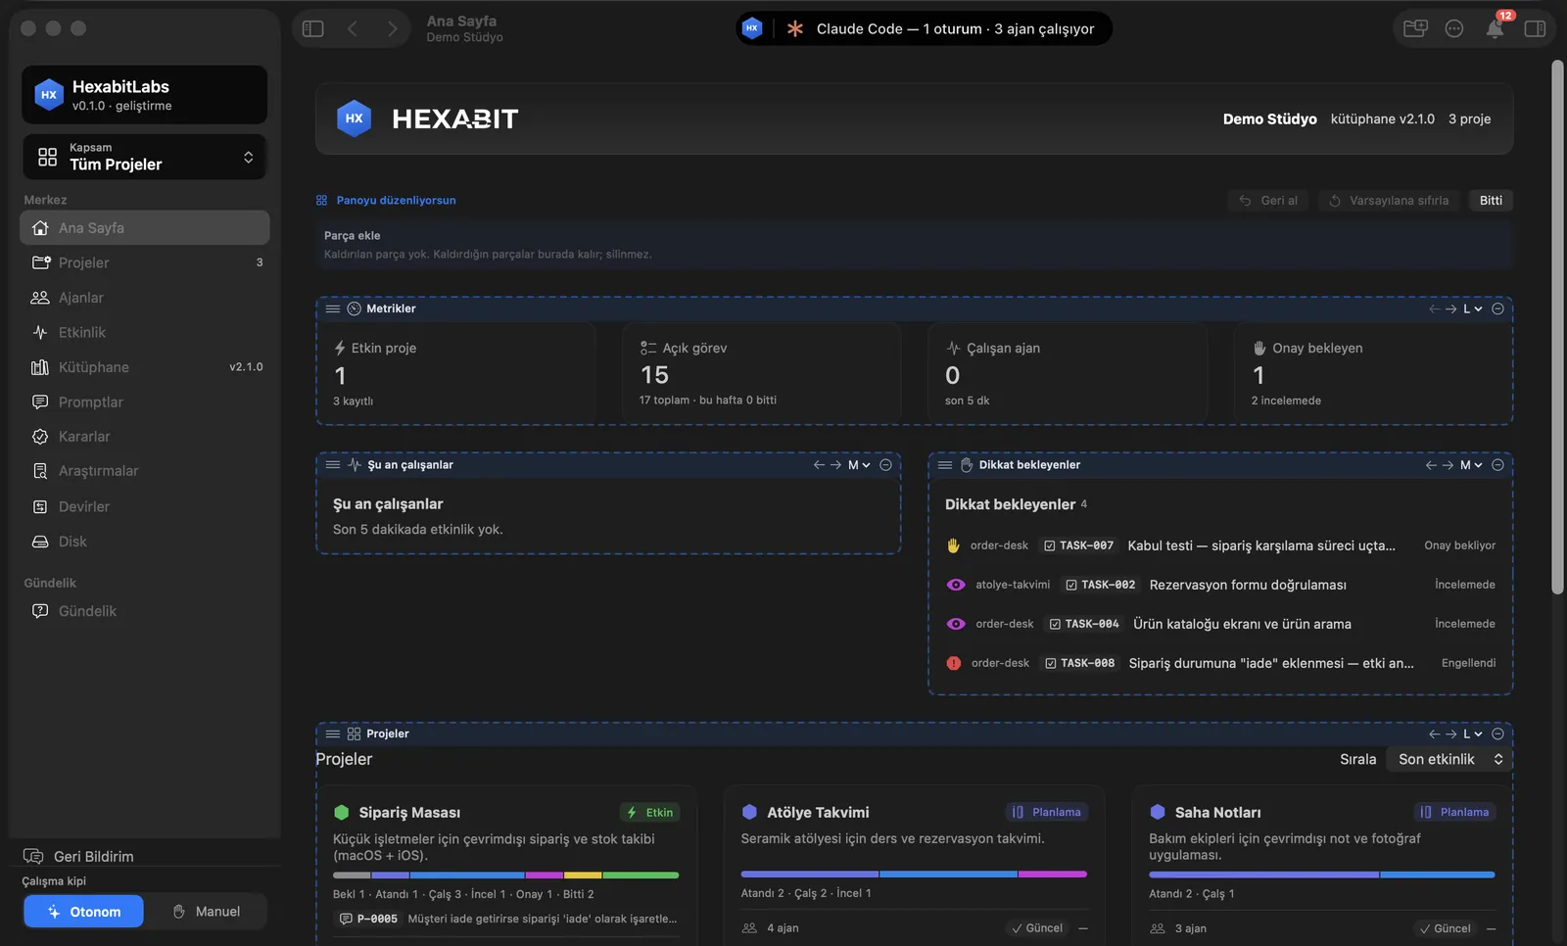Switch work mode to Manuel
Image resolution: width=1567 pixels, height=946 pixels.
(x=207, y=912)
